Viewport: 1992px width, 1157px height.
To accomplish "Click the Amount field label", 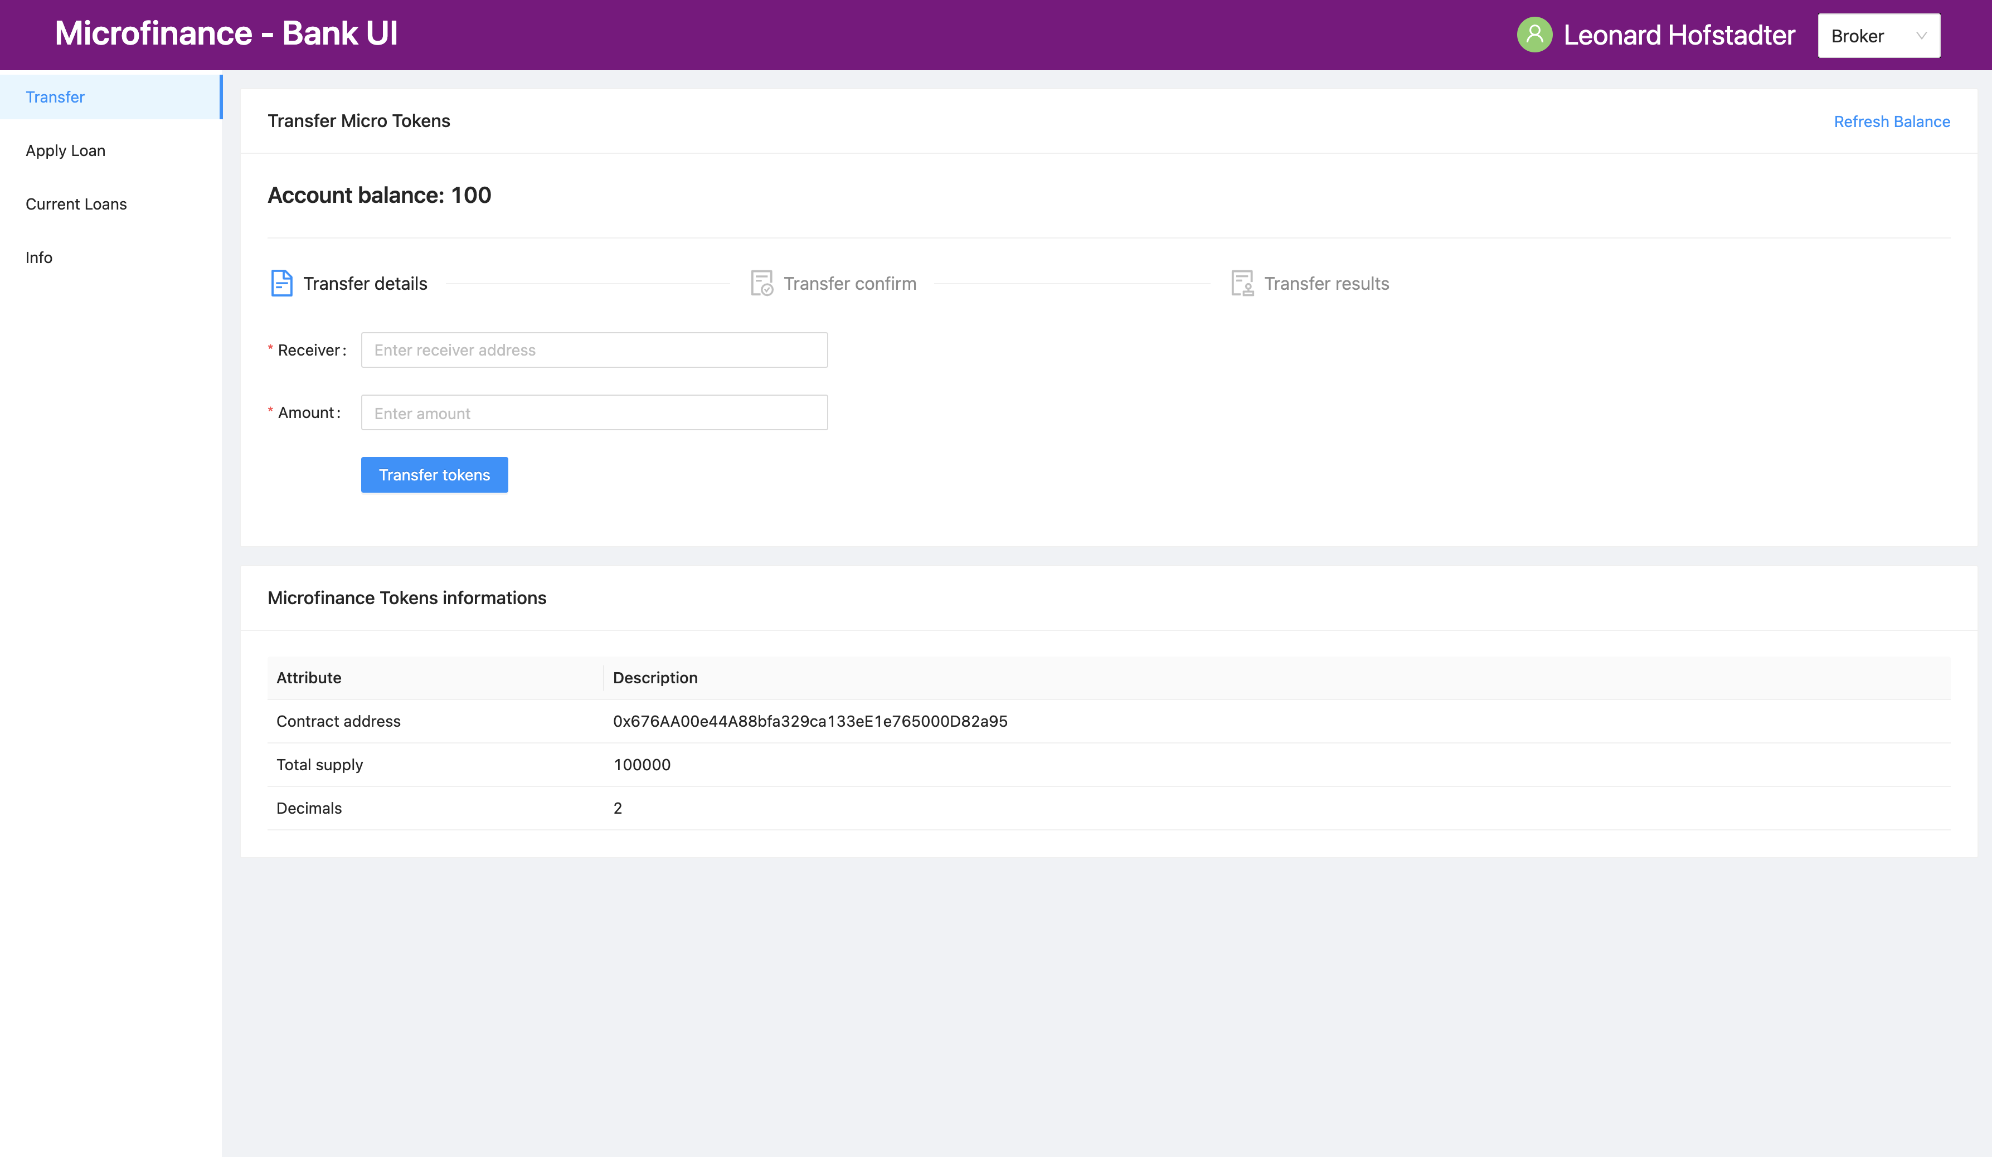I will (x=308, y=412).
